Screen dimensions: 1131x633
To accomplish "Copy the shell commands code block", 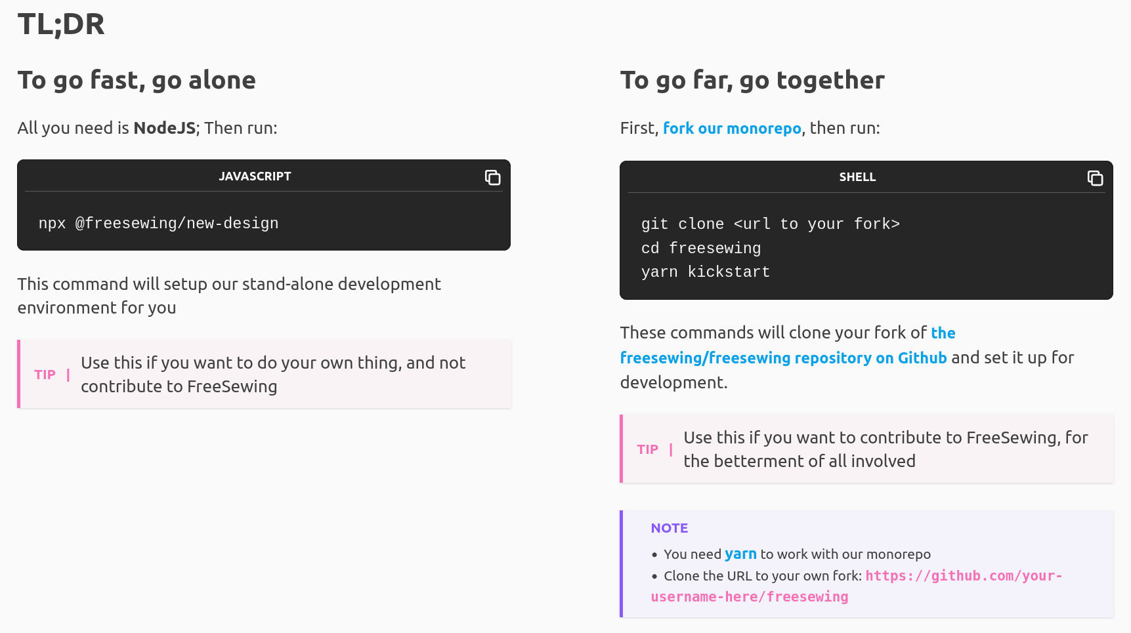I will 1095,178.
